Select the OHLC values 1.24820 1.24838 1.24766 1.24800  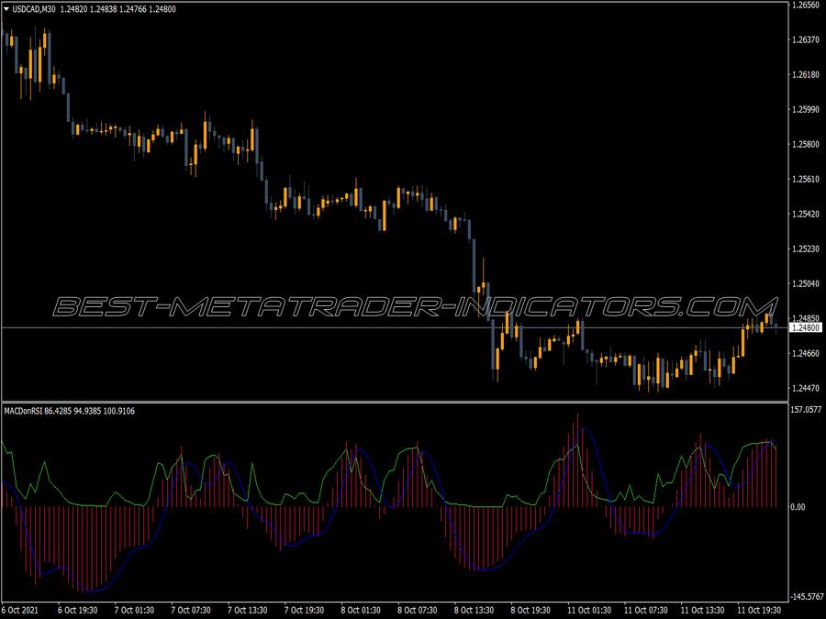click(x=118, y=9)
